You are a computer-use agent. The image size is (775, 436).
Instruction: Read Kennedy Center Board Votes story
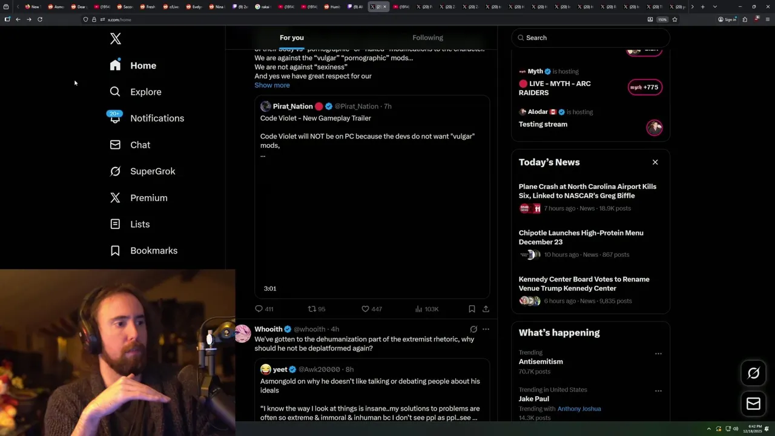coord(584,284)
